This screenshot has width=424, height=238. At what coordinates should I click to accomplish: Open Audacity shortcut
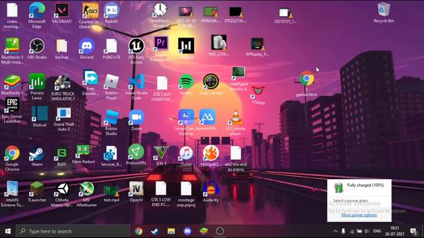click(211, 189)
